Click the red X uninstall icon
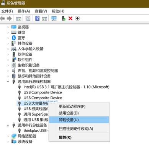The image size is (149, 145). pyautogui.click(x=70, y=19)
